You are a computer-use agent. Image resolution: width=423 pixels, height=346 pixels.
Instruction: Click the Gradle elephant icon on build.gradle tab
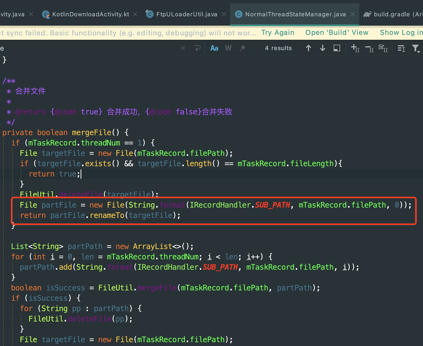[x=367, y=14]
